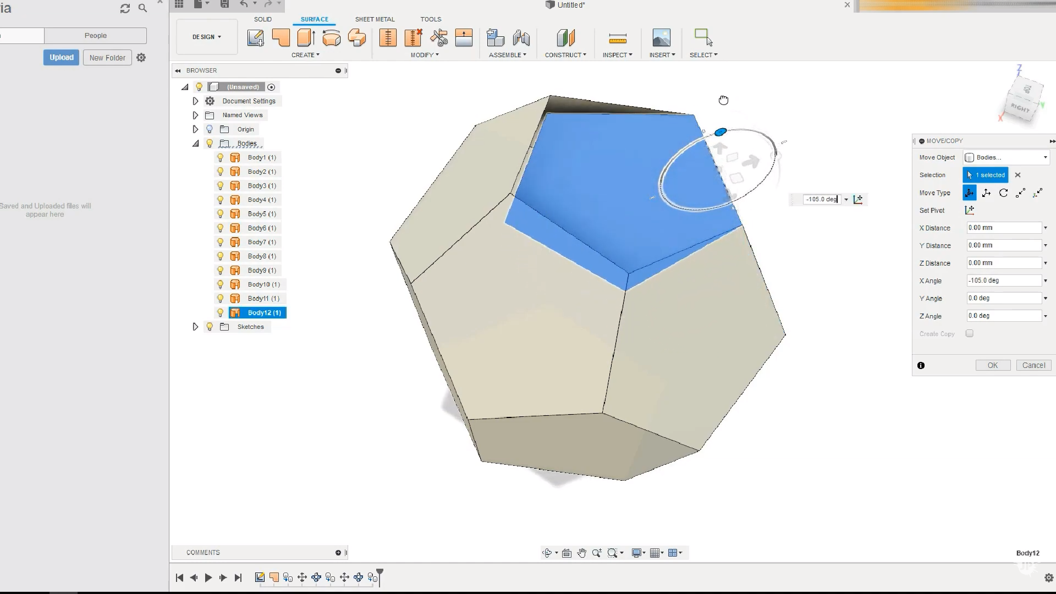Select the Trim scissors tool icon

coord(439,38)
